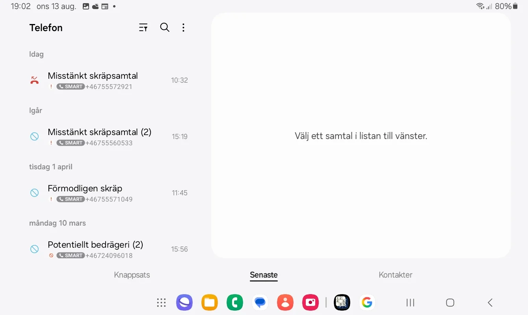Open the app drawer grid icon
The width and height of the screenshot is (528, 315).
[161, 302]
